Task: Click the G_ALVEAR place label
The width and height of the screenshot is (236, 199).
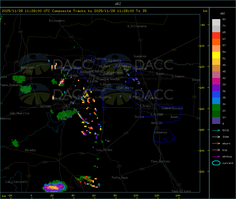Action: [157, 115]
